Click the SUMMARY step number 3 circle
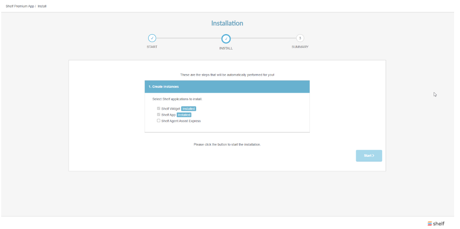 click(300, 38)
